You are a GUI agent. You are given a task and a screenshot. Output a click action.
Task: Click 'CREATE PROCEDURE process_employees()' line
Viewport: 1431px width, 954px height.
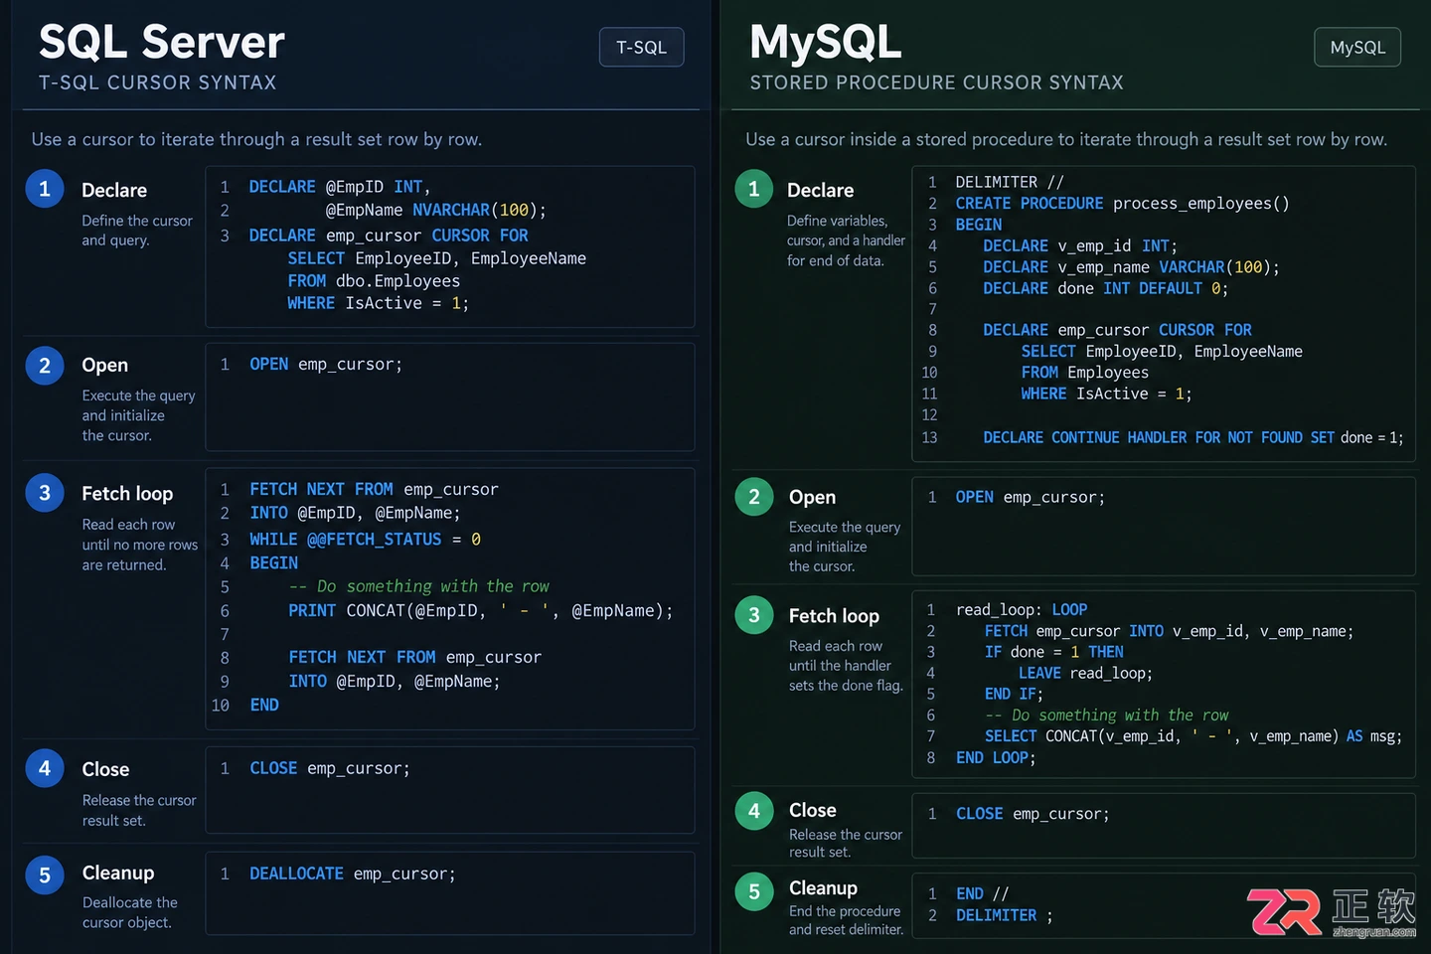pos(1123,204)
